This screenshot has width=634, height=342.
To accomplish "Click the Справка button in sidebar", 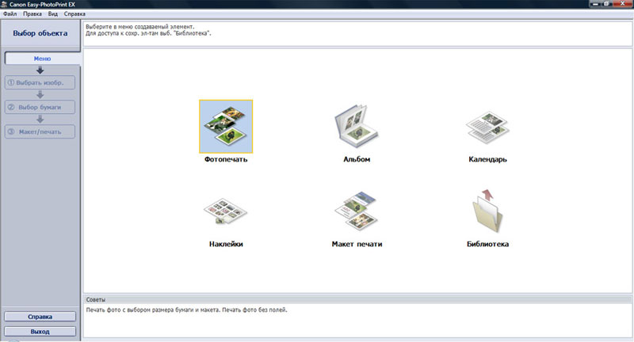I will (40, 317).
